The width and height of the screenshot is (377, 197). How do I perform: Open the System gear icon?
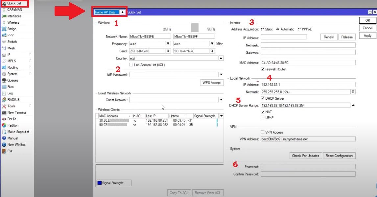click(x=4, y=74)
